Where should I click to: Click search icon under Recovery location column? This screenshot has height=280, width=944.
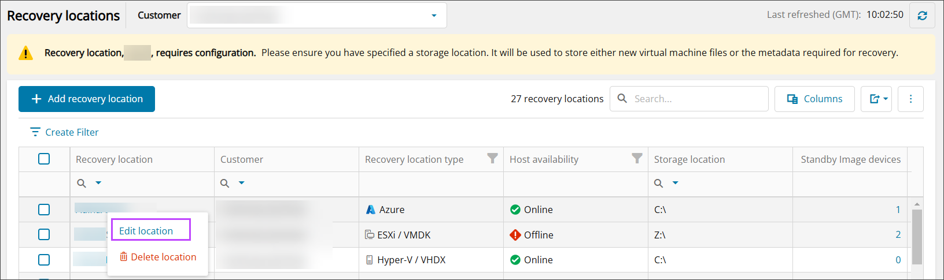(x=82, y=183)
